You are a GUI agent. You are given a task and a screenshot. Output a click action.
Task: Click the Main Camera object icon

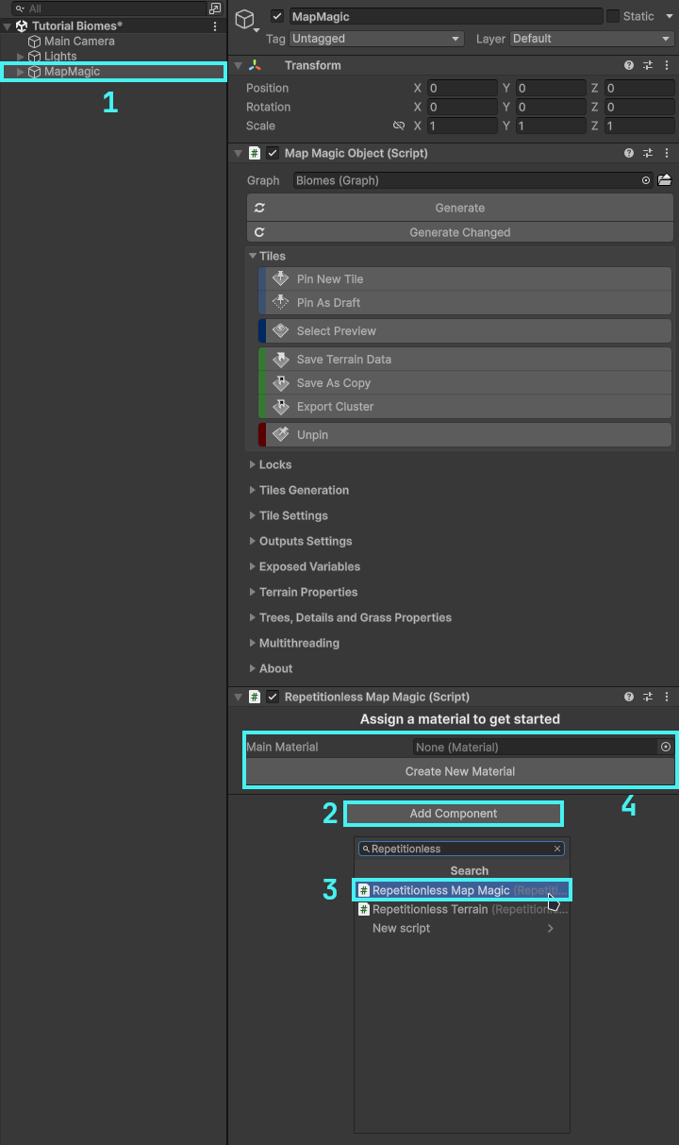(34, 42)
